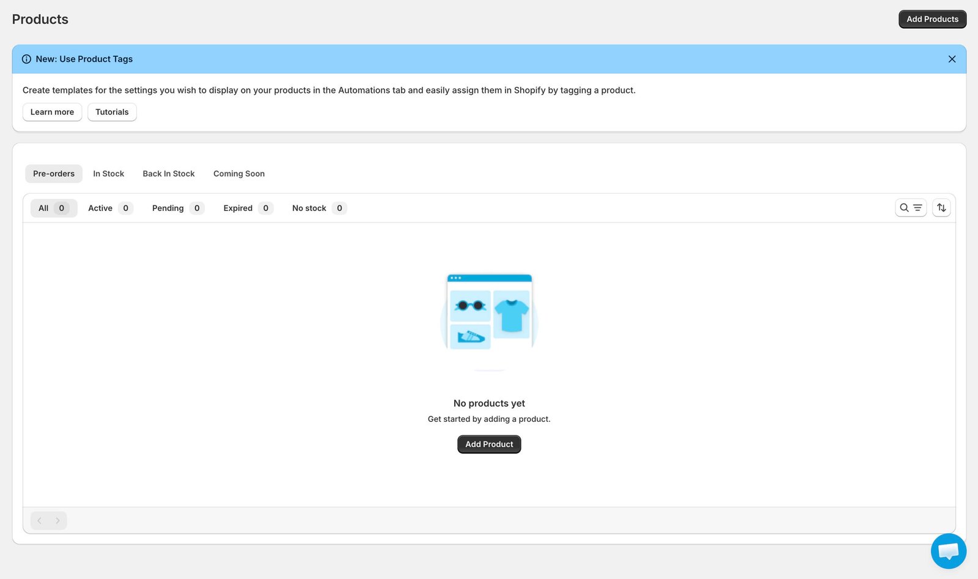Screen dimensions: 978x579
Task: Switch to the Coming Soon tab
Action: [x=239, y=174]
